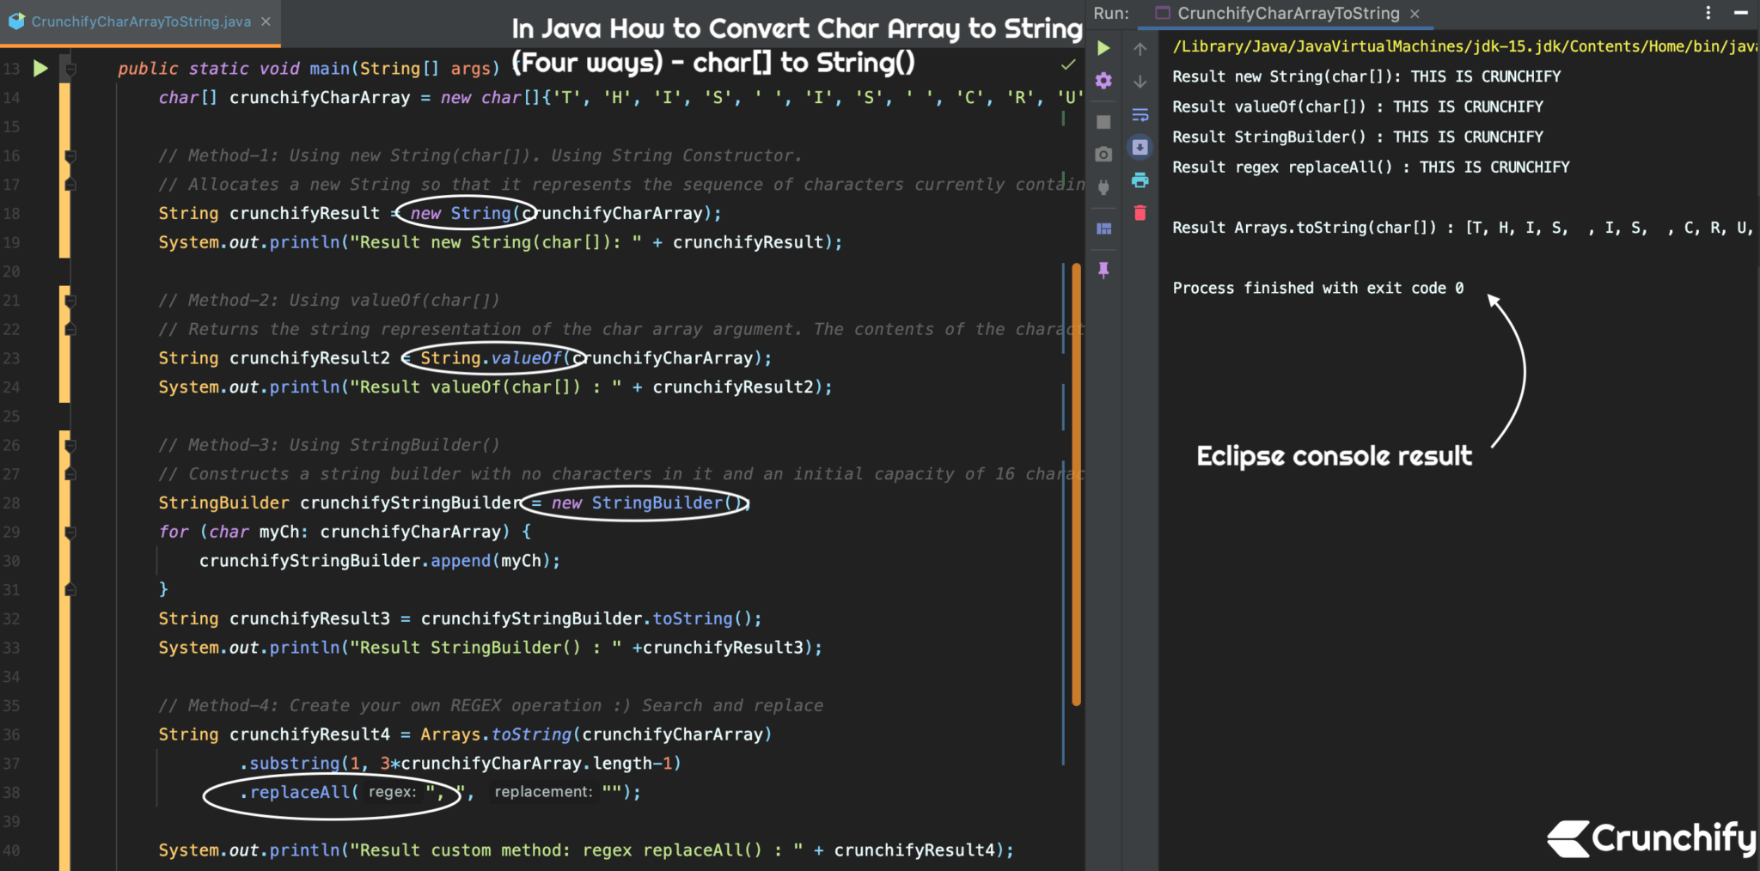Run main method from gutter play arrow
Image resolution: width=1760 pixels, height=871 pixels.
tap(40, 69)
